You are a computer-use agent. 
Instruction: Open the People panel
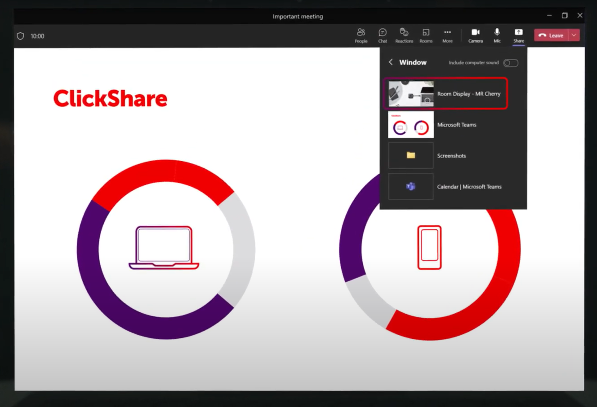(361, 35)
